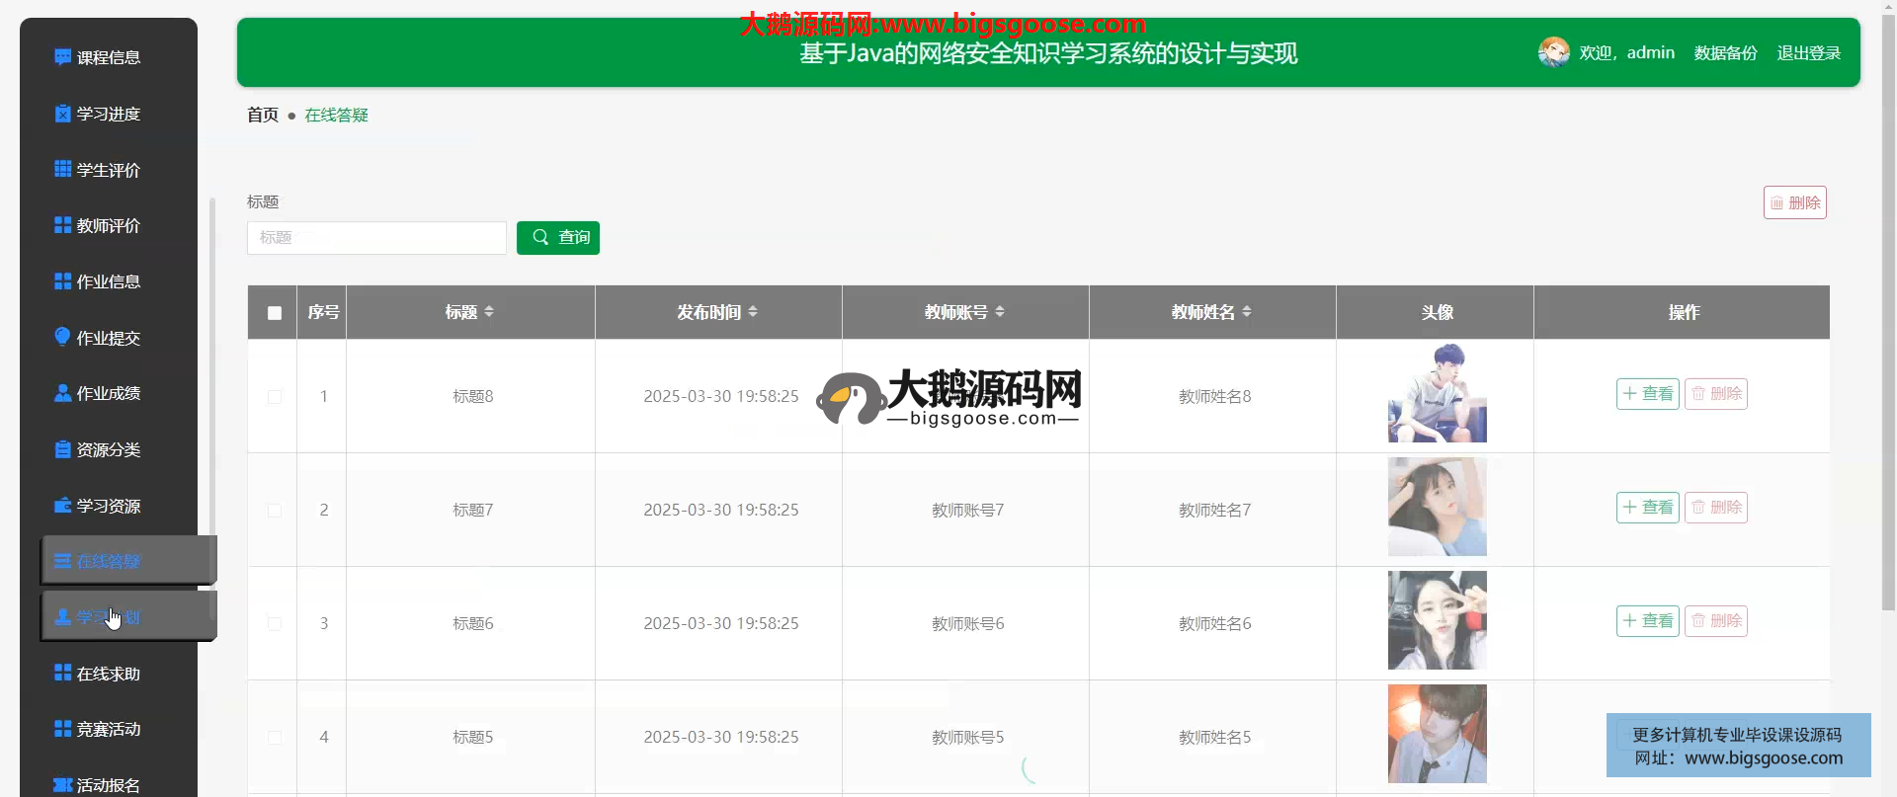Open the 在线求助 menu item
This screenshot has width=1897, height=797.
tap(108, 674)
